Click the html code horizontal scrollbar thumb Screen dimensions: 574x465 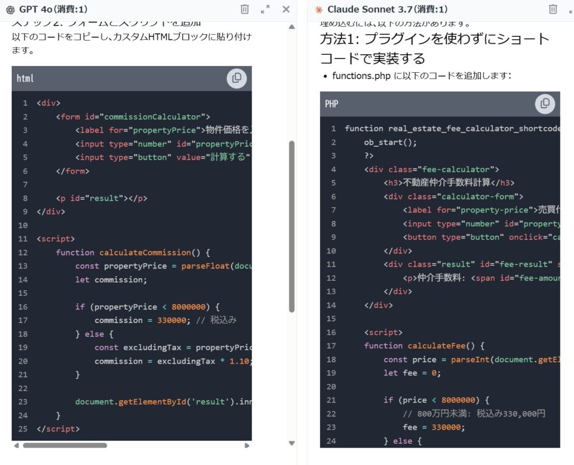pos(65,445)
